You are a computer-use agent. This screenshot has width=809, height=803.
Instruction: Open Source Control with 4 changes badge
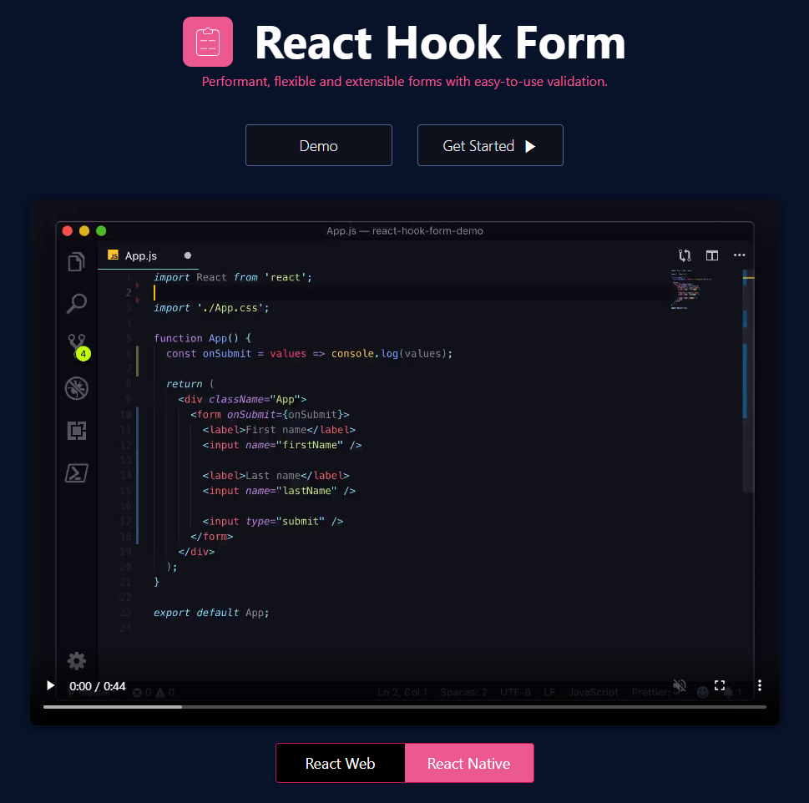coord(78,346)
